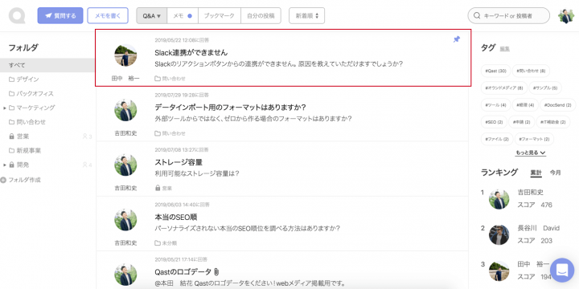Click the attachment clip on Qastのロゴデータ
Screen dimensions: 579x289
[x=216, y=272]
